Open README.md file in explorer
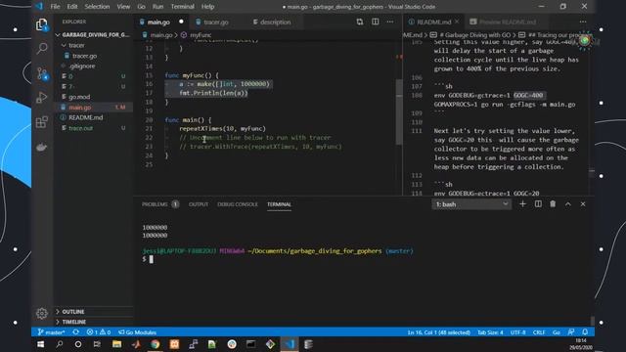 94,117
